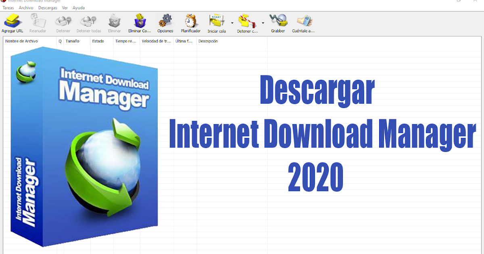Start the queue with Iniciar cola
The image size is (484, 254).
point(217,22)
